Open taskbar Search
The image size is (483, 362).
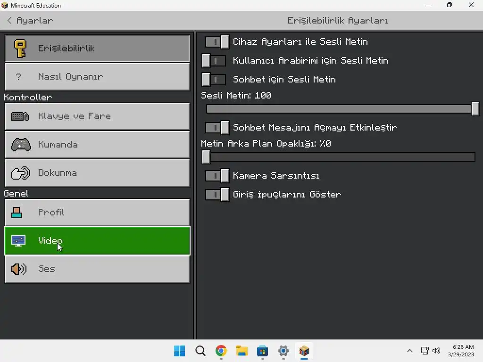200,351
